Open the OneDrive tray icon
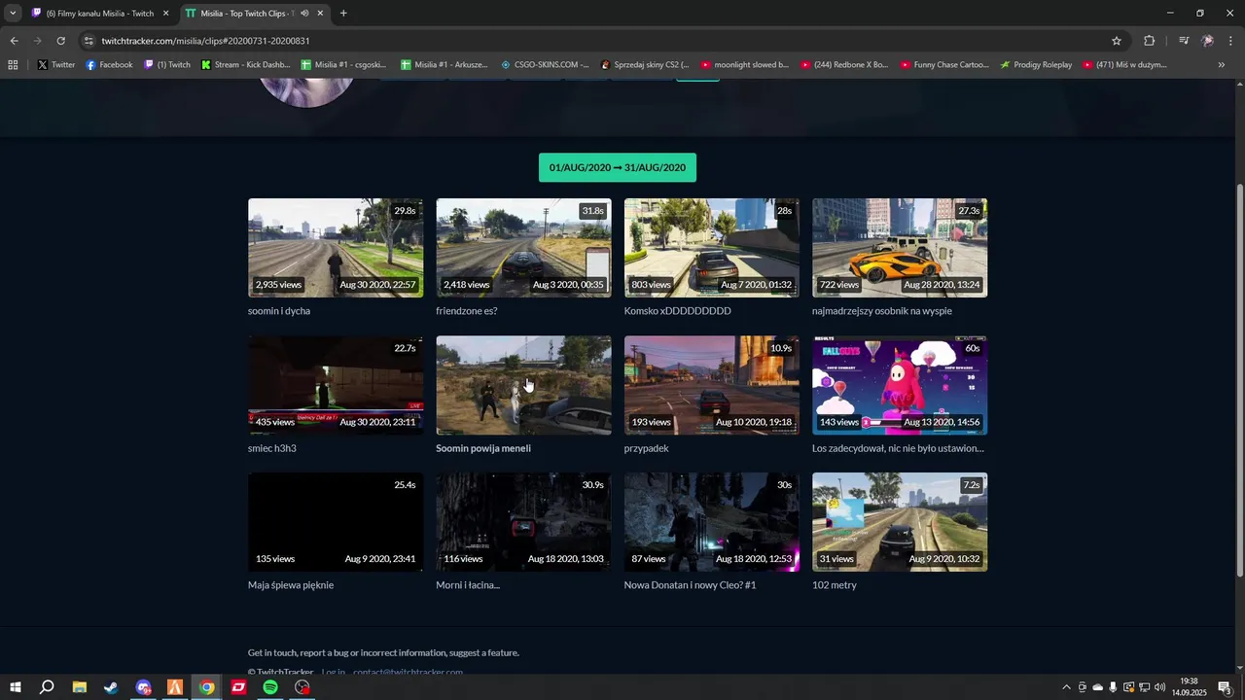Image resolution: width=1245 pixels, height=700 pixels. [x=1097, y=687]
